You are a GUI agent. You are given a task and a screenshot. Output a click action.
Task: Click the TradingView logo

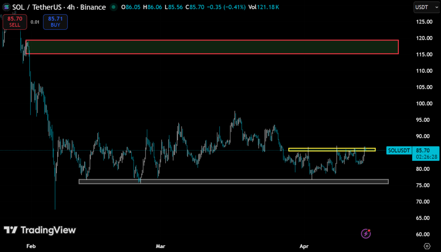[x=40, y=230]
